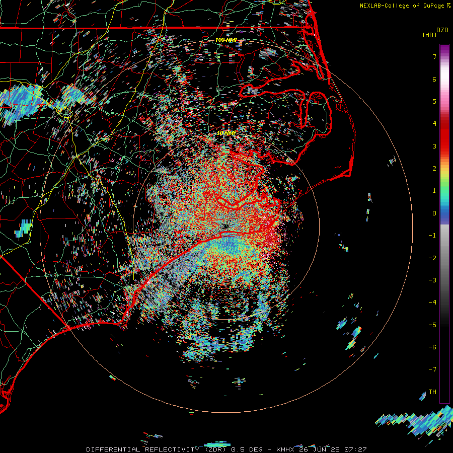Click the 07:27 timestamp text
453x453 pixels.
[356, 449]
